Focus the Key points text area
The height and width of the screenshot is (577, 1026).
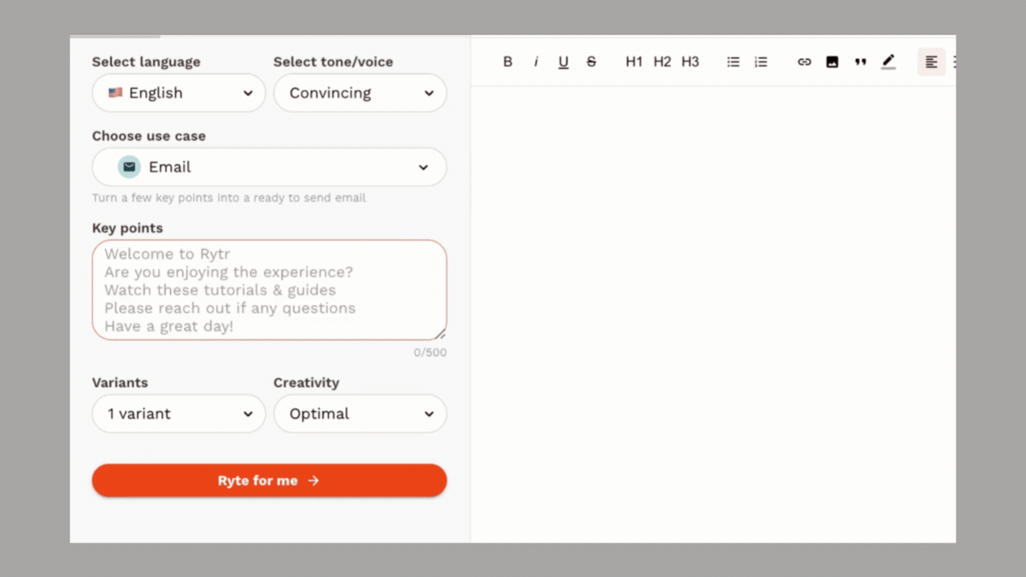pos(269,290)
